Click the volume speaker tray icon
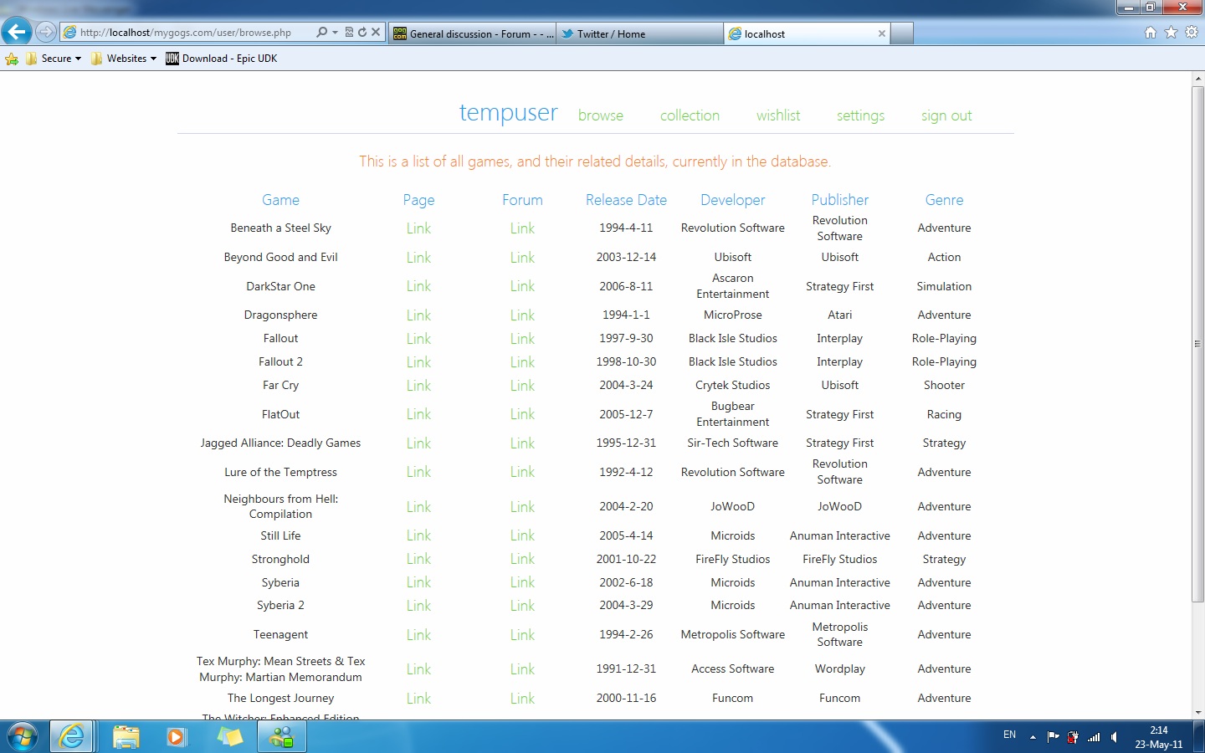The height and width of the screenshot is (753, 1205). (x=1114, y=737)
